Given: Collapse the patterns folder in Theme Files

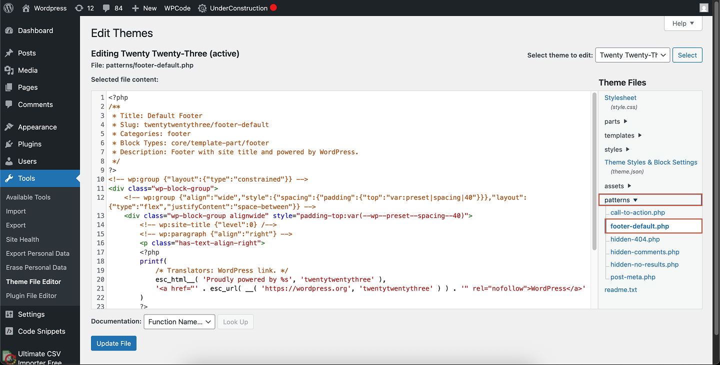Looking at the screenshot, I should (x=619, y=199).
